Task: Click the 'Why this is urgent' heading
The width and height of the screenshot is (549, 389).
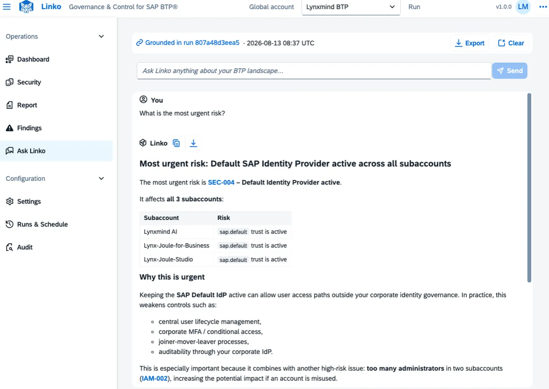Action: pos(172,277)
